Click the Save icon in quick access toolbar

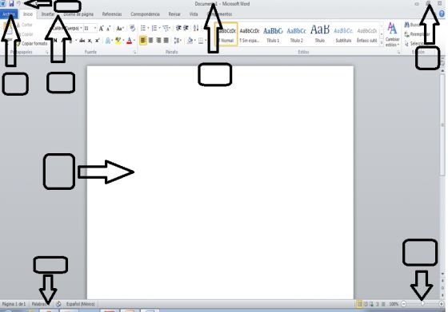click(x=11, y=3)
